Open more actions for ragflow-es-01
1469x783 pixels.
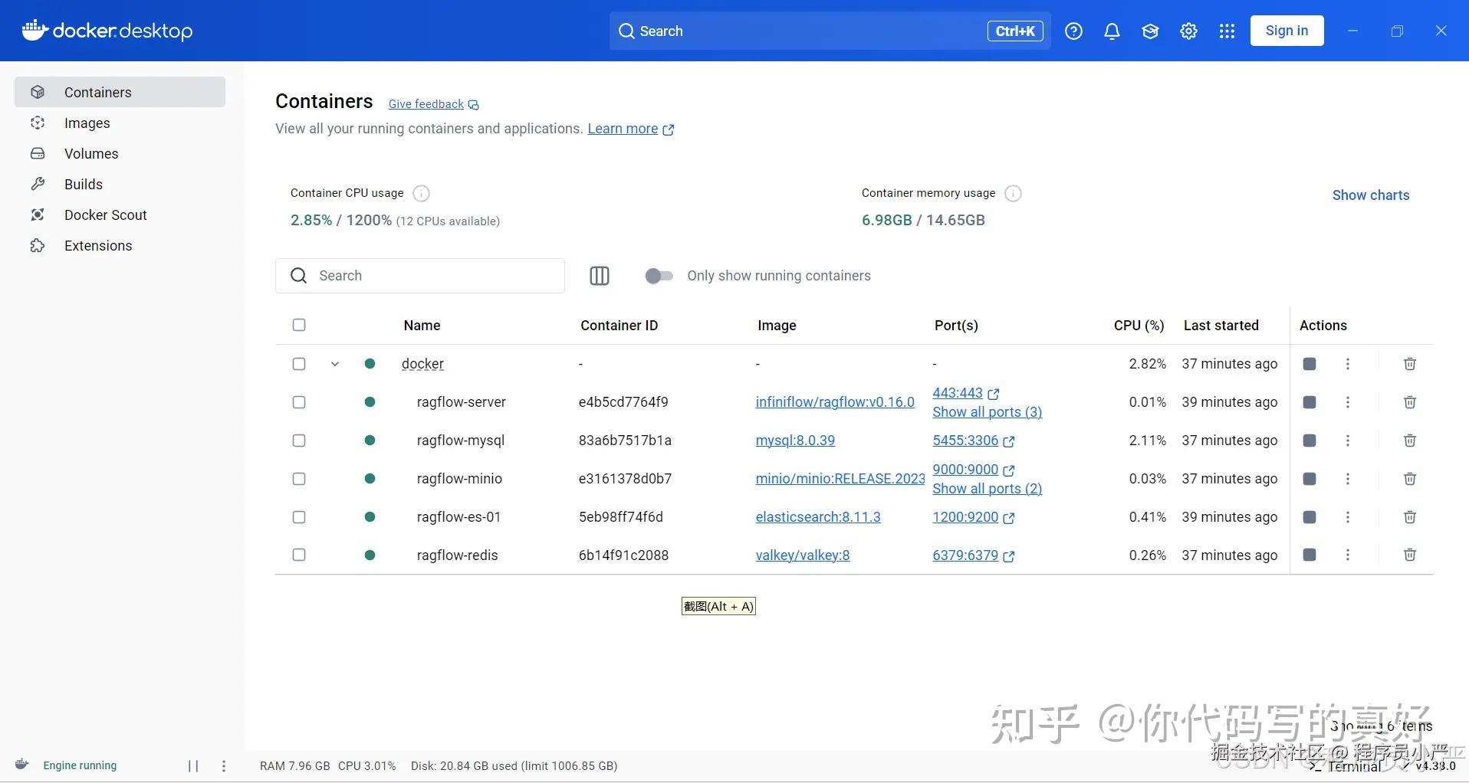(x=1348, y=517)
